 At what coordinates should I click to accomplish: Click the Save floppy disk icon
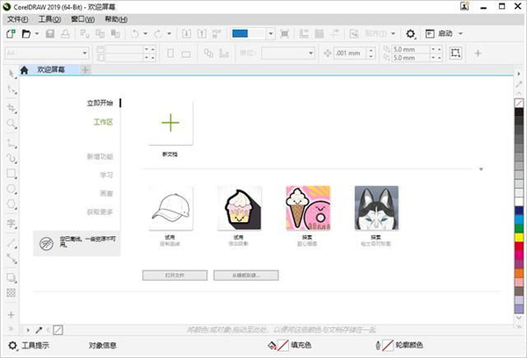50,33
